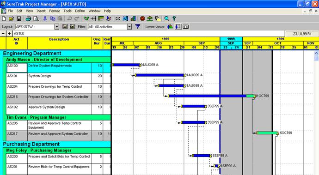Image resolution: width=319 pixels, height=175 pixels.
Task: Click the plus button beside AS100 field
Action: click(9, 34)
